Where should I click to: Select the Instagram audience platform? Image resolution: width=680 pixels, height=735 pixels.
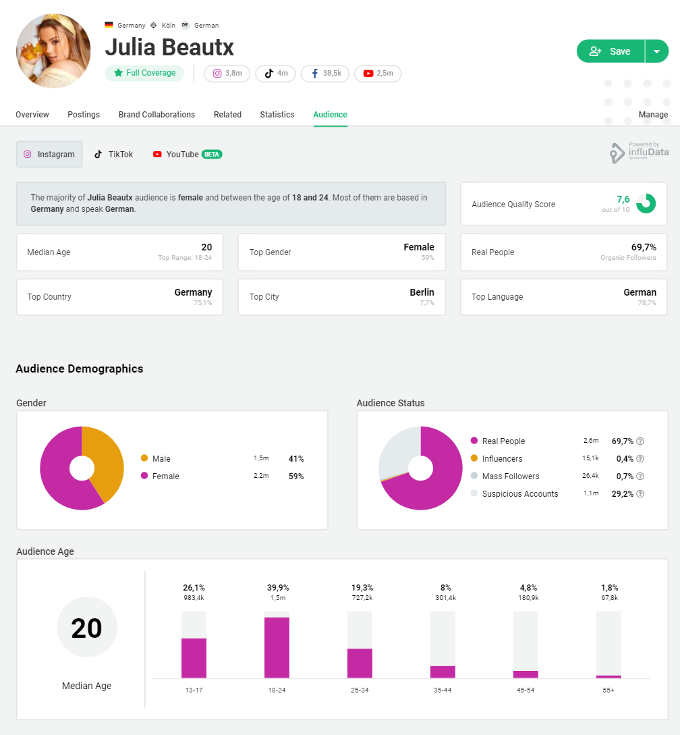coord(49,154)
